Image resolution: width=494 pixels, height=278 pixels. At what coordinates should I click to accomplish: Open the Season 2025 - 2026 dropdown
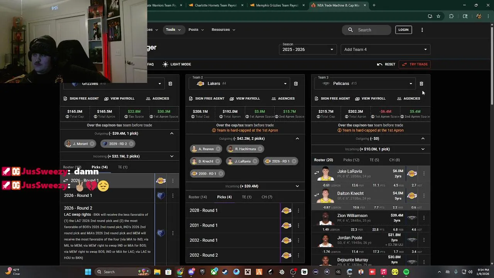(x=308, y=49)
